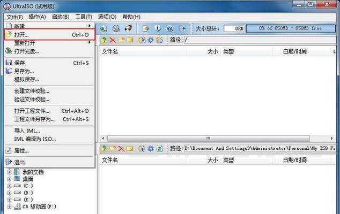Go up one level in local pane
This screenshot has width=340, height=214.
pyautogui.click(x=104, y=148)
